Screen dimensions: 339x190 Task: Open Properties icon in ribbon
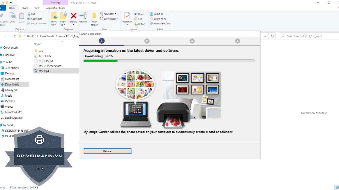click(127, 16)
